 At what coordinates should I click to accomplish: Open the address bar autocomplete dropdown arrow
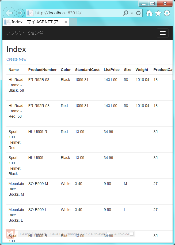coord(132,13)
